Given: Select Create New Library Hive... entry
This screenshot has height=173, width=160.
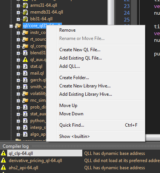Looking at the screenshot, I should pyautogui.click(x=95, y=86).
